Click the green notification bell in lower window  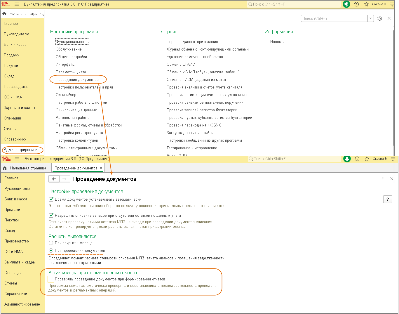pos(347,159)
